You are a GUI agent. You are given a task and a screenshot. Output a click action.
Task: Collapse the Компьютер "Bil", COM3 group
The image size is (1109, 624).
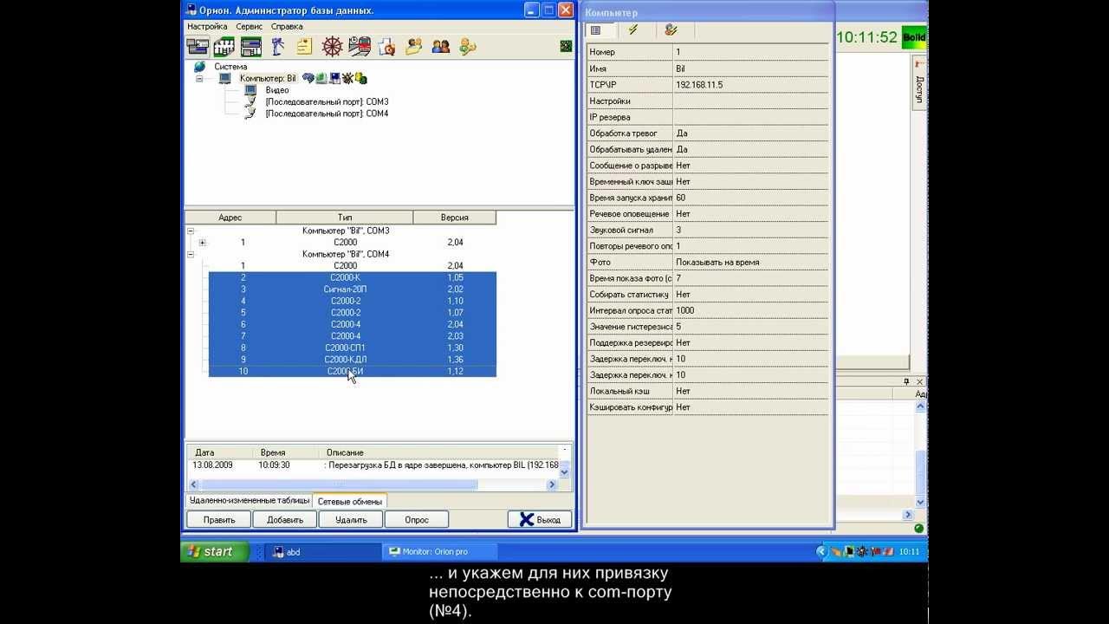click(x=191, y=231)
